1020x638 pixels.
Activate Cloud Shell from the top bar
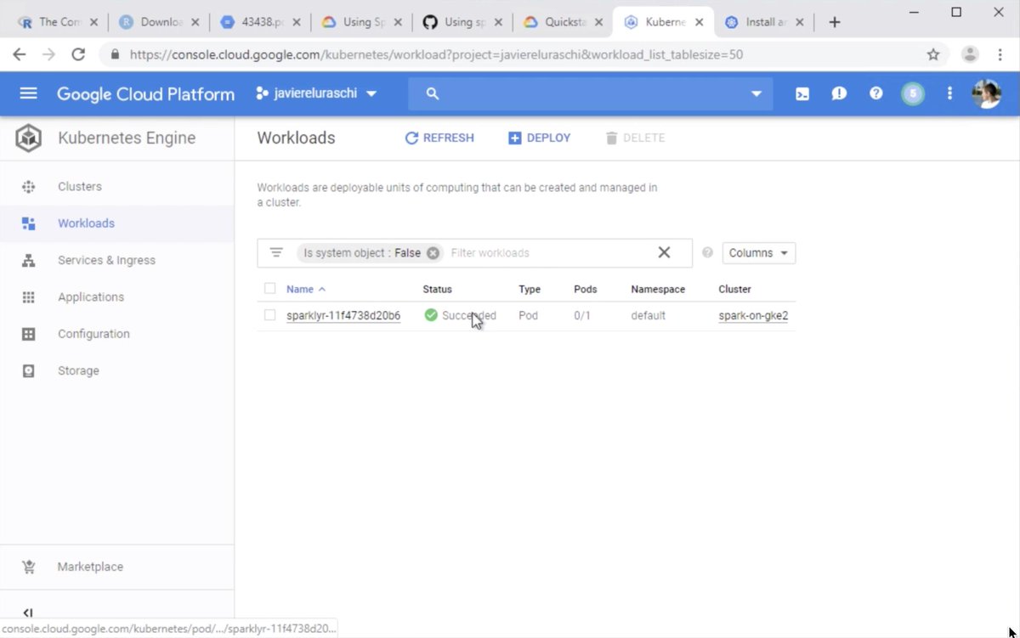point(802,93)
